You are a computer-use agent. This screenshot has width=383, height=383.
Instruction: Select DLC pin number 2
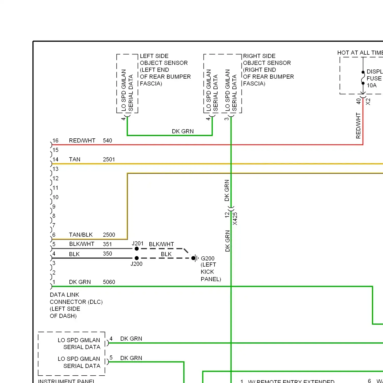[x=54, y=273]
